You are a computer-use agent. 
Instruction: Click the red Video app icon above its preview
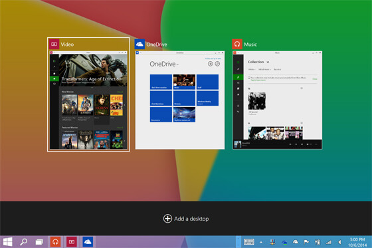click(x=54, y=44)
